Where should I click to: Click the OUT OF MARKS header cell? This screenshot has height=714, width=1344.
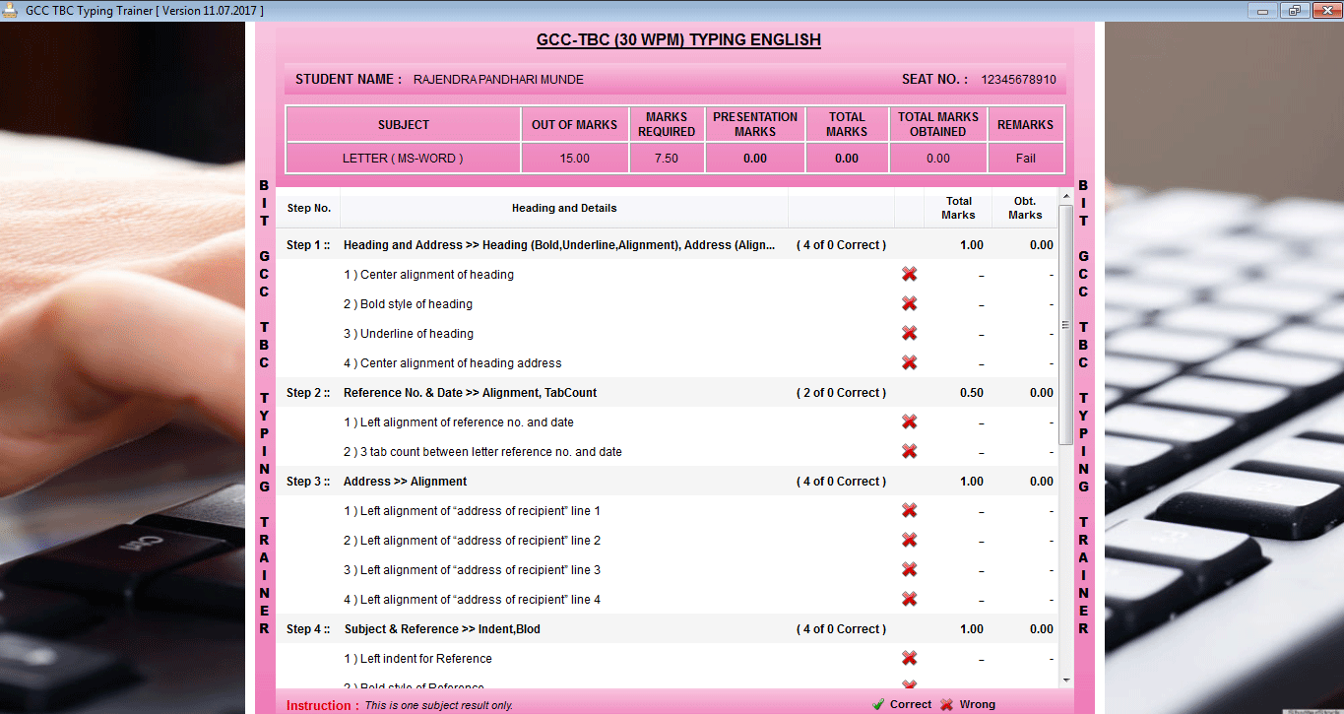[x=574, y=125]
